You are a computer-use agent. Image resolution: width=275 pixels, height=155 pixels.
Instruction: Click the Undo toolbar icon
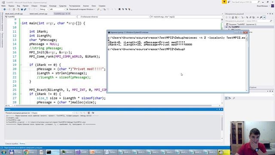click(x=29, y=9)
